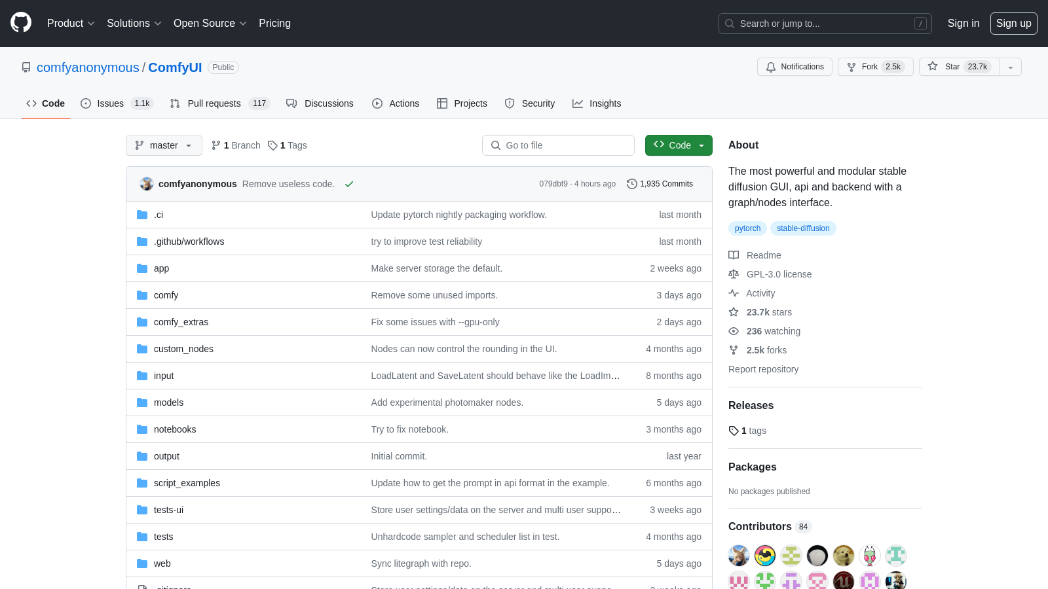Image resolution: width=1048 pixels, height=589 pixels.
Task: Open the Security tab
Action: click(x=530, y=103)
